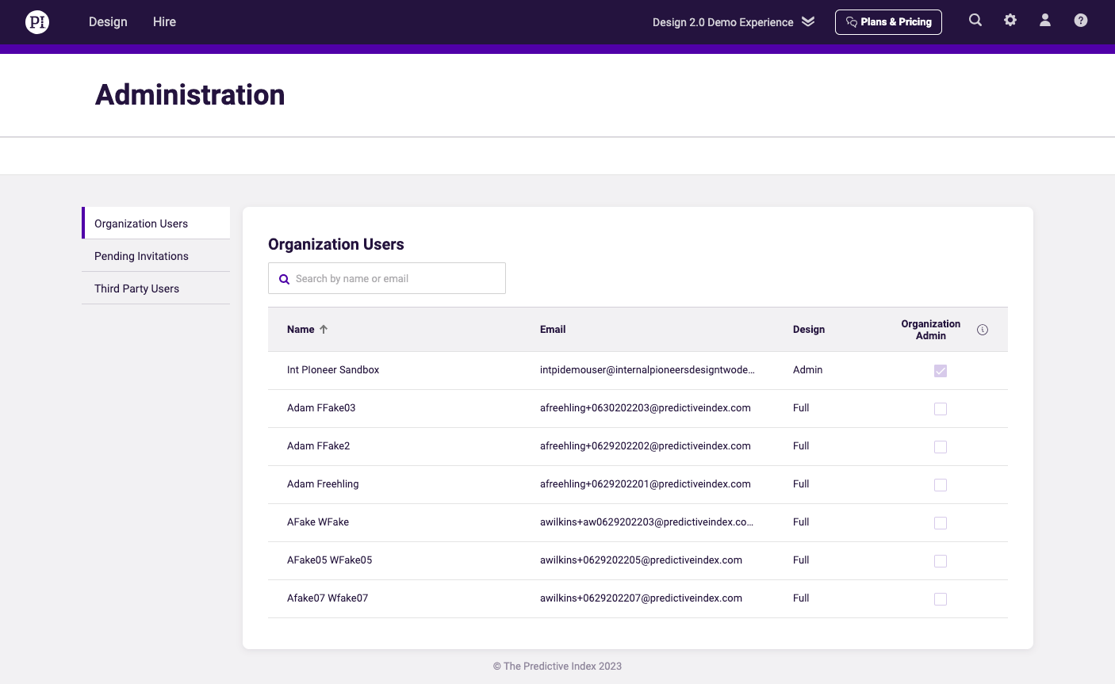Check Organization Admin for Afake07 Wfake07
Image resolution: width=1115 pixels, height=684 pixels.
[941, 599]
